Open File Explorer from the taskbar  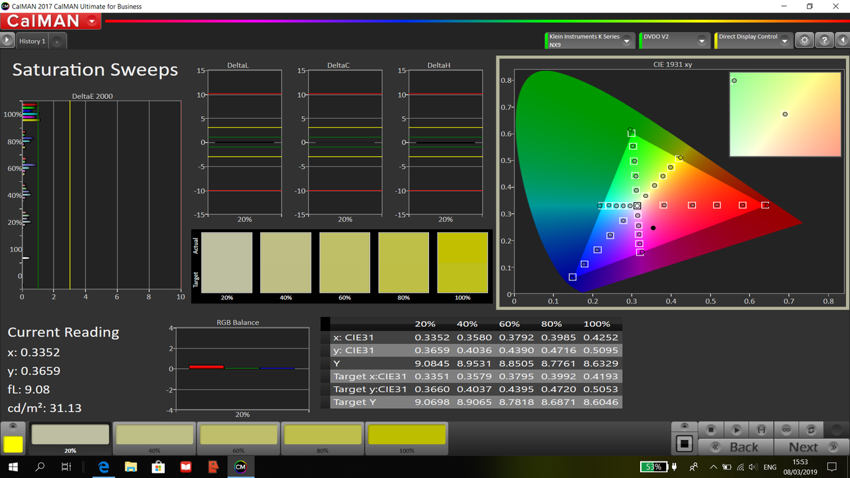tap(131, 467)
